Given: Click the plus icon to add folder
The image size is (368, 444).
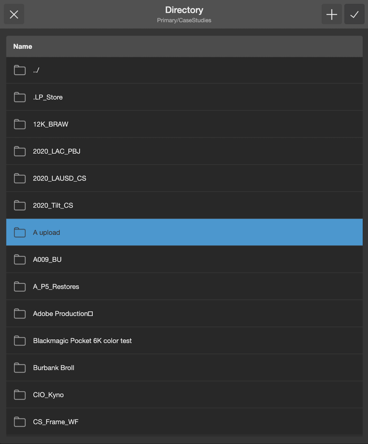Looking at the screenshot, I should pos(331,14).
